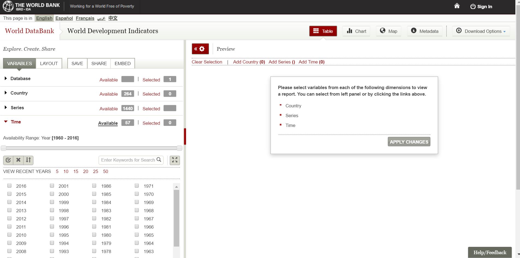Switch to the VARIABLES tab
Screen dimensions: 520x258
tap(19, 63)
